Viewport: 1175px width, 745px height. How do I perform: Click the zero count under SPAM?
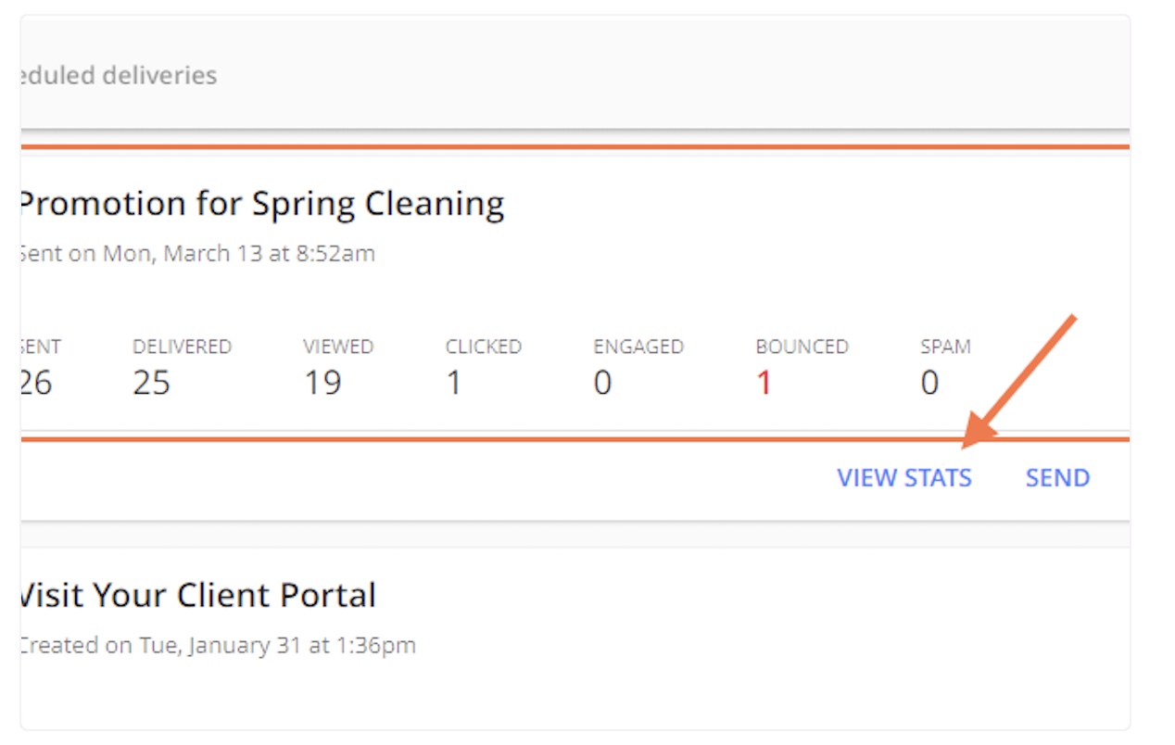(929, 383)
